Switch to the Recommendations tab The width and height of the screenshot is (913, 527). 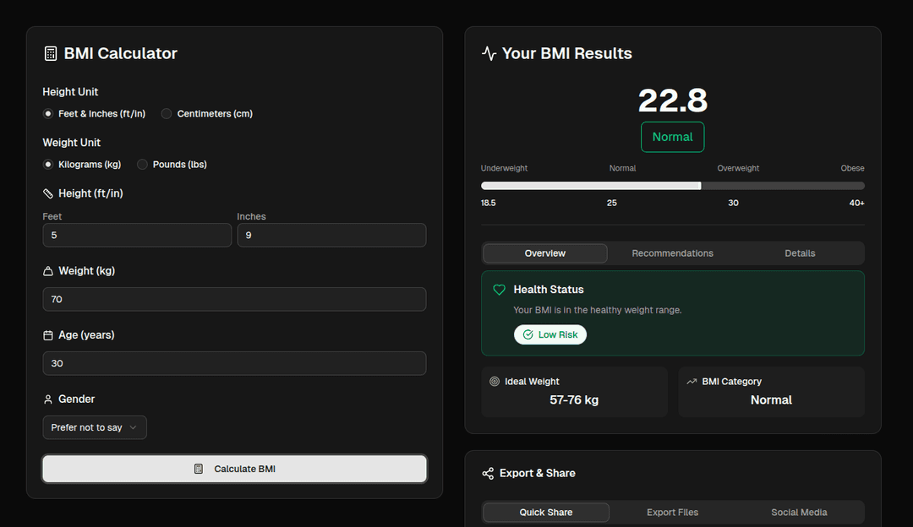pyautogui.click(x=672, y=253)
